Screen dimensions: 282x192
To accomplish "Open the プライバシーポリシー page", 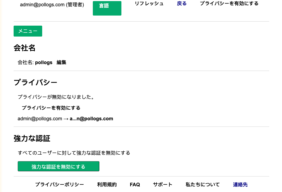I will (59, 184).
